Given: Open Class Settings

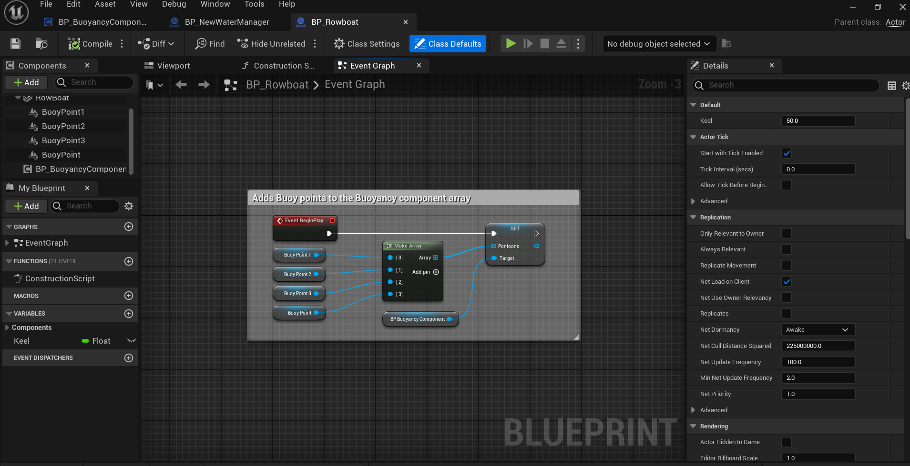Looking at the screenshot, I should (367, 44).
